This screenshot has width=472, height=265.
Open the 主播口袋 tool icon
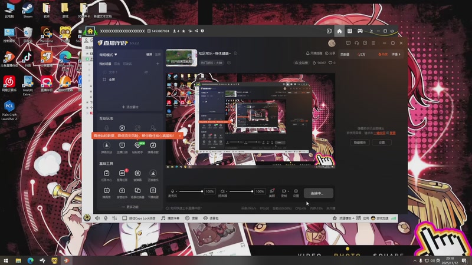pyautogui.click(x=122, y=145)
